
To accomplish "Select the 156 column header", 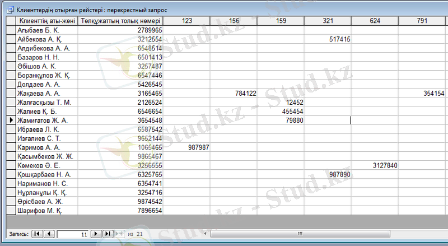I will [x=234, y=21].
